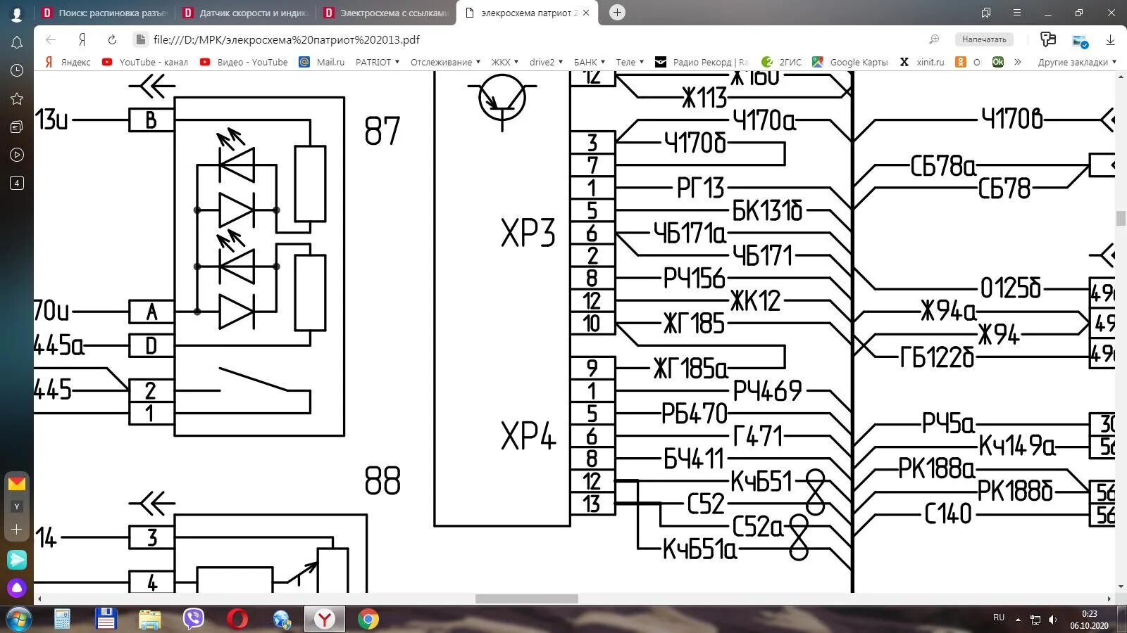Open the tab groups bookmark icon
The width and height of the screenshot is (1127, 633).
[x=986, y=13]
